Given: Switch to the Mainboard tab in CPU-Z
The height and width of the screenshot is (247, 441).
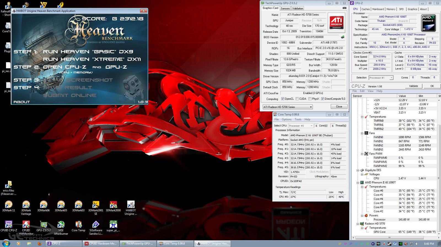Looking at the screenshot, I should (x=378, y=9).
